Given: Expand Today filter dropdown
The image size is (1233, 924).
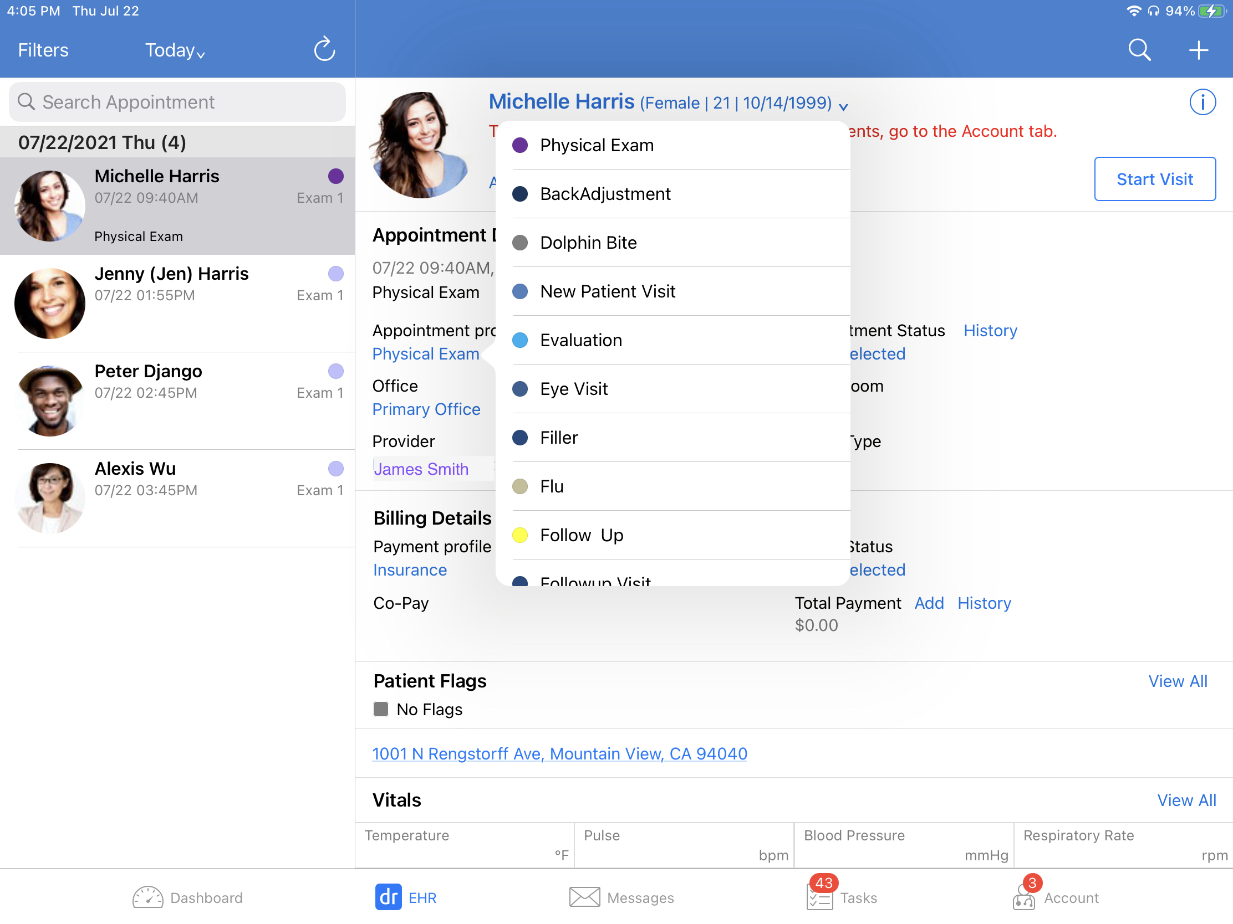Looking at the screenshot, I should tap(176, 50).
